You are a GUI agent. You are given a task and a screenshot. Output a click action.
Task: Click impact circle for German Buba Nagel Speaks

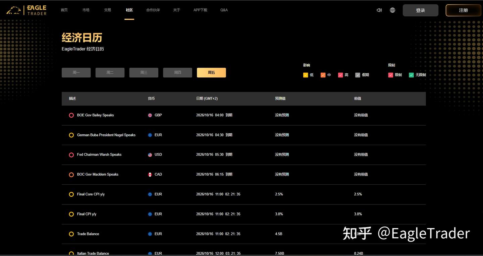coord(71,135)
